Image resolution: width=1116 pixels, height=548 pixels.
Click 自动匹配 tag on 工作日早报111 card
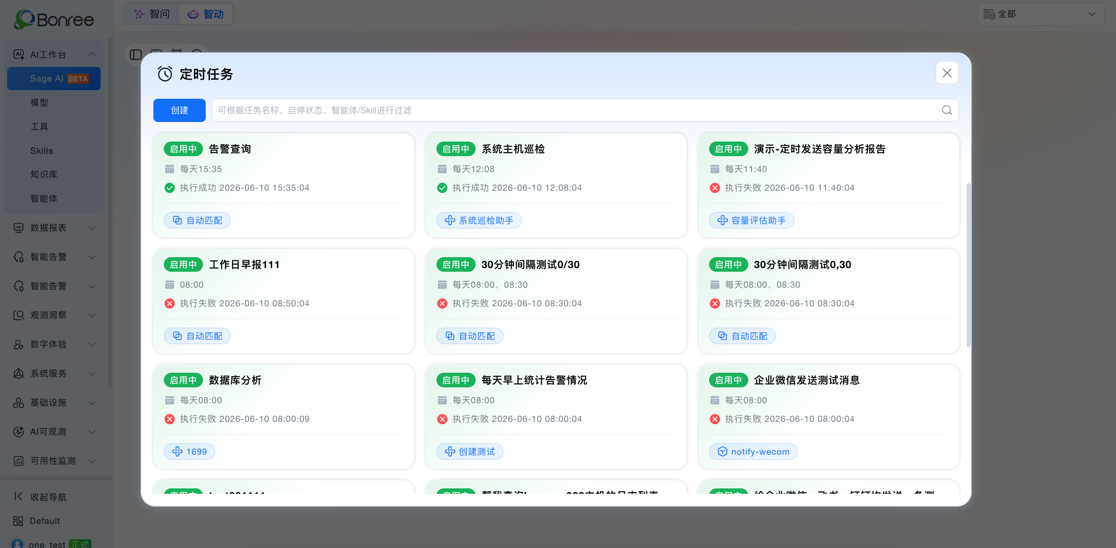[x=198, y=336]
